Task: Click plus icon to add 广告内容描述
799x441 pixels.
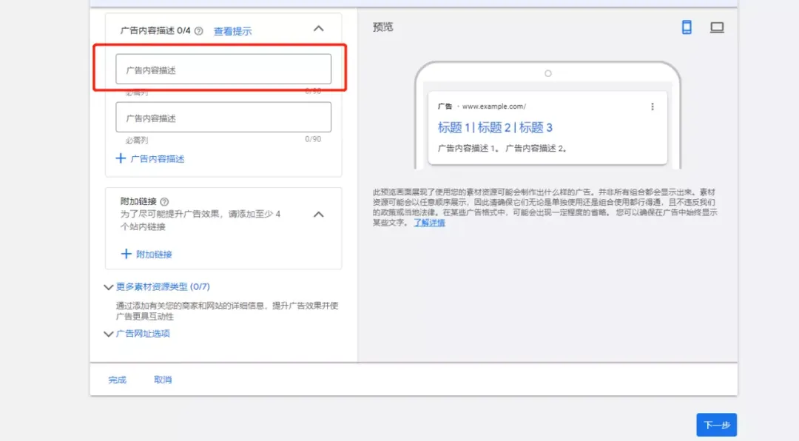Action: (x=121, y=158)
